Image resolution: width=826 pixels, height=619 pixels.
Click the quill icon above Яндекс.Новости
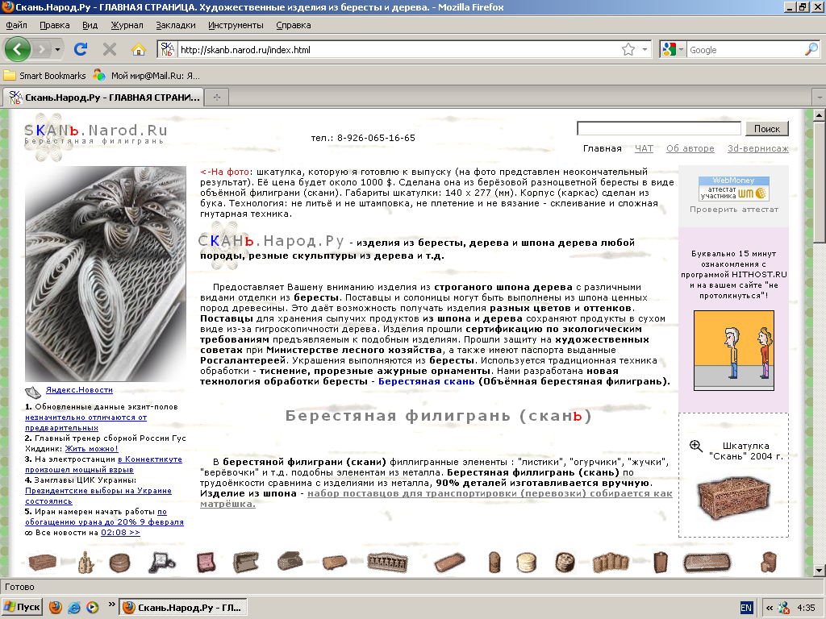click(32, 391)
